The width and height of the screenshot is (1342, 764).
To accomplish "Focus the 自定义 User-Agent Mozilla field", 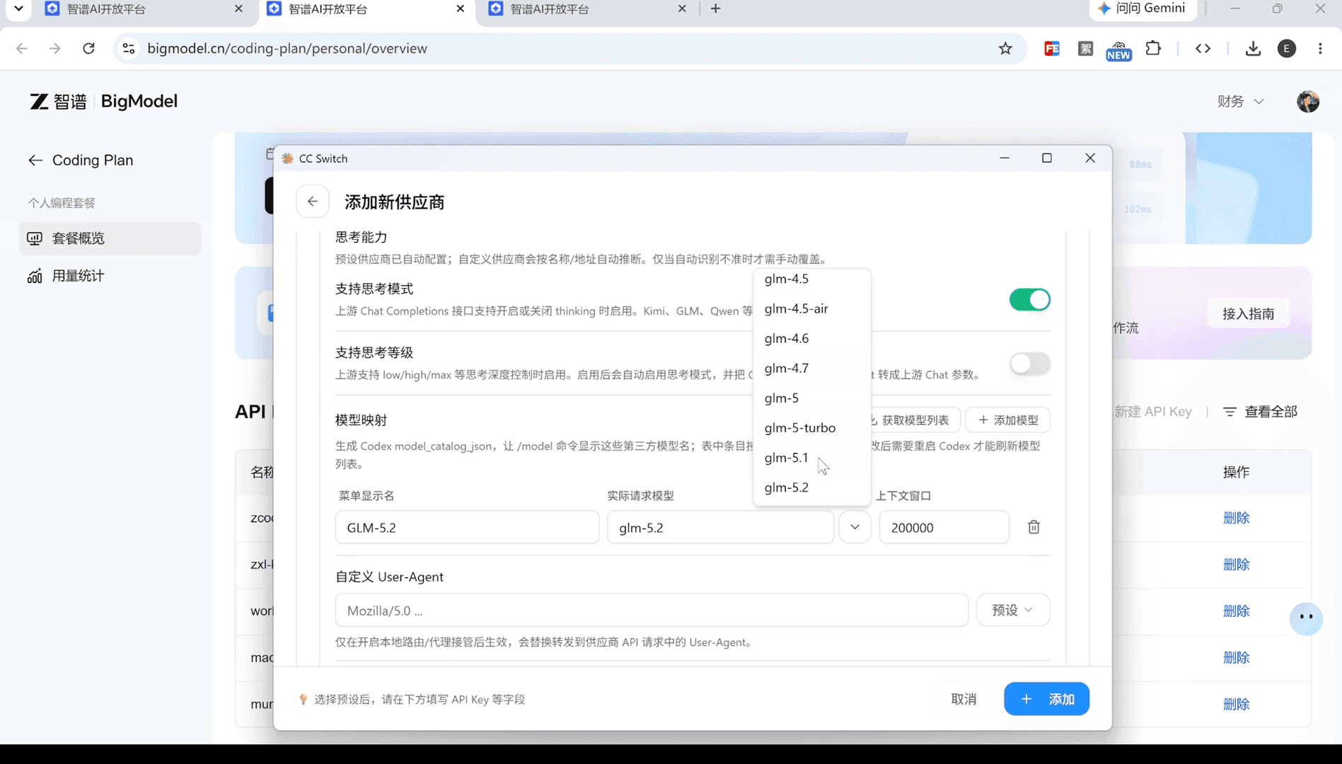I will 651,610.
